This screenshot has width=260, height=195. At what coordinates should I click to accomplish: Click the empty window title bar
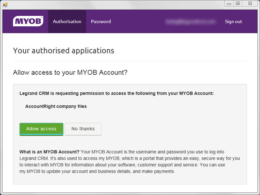pyautogui.click(x=114, y=4)
